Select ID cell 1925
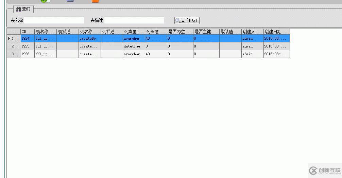Image resolution: width=342 pixels, height=178 pixels. [28, 46]
